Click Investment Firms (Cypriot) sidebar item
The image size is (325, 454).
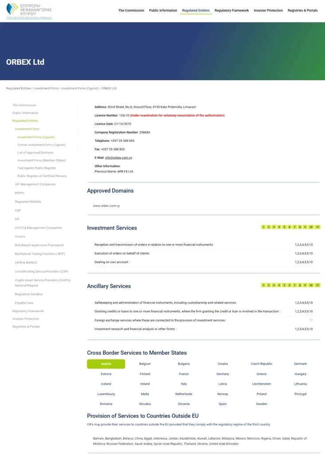pos(36,137)
